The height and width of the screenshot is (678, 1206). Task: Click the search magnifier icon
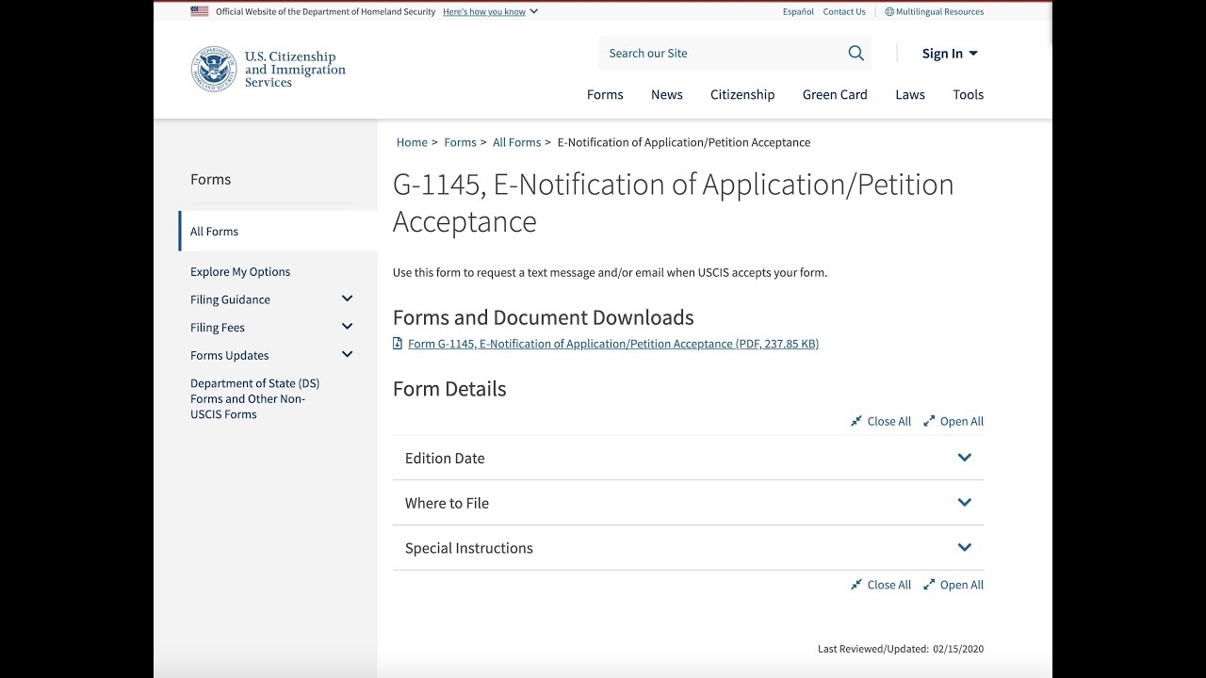click(856, 53)
